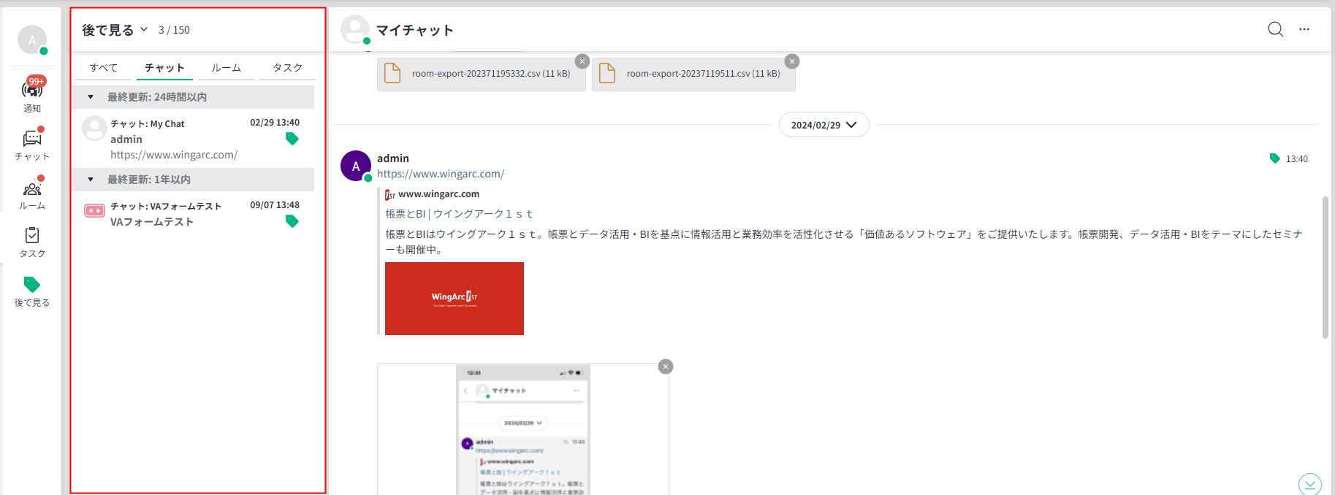
Task: Open the red WingArc1st preview image
Action: coord(454,299)
